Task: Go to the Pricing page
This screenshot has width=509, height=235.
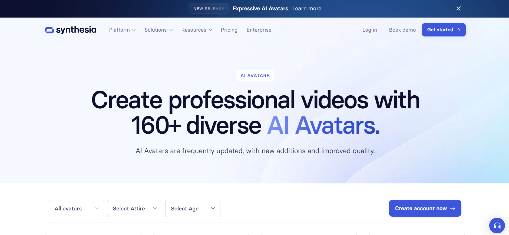Action: pyautogui.click(x=229, y=30)
